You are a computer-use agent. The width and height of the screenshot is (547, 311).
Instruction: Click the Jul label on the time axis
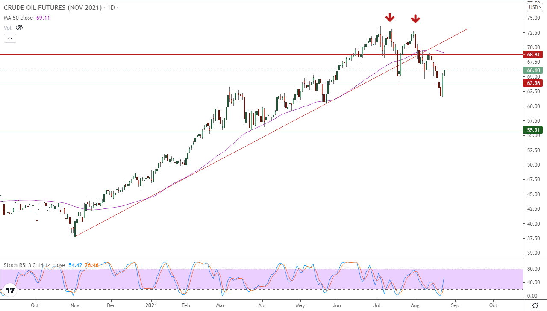pyautogui.click(x=377, y=305)
